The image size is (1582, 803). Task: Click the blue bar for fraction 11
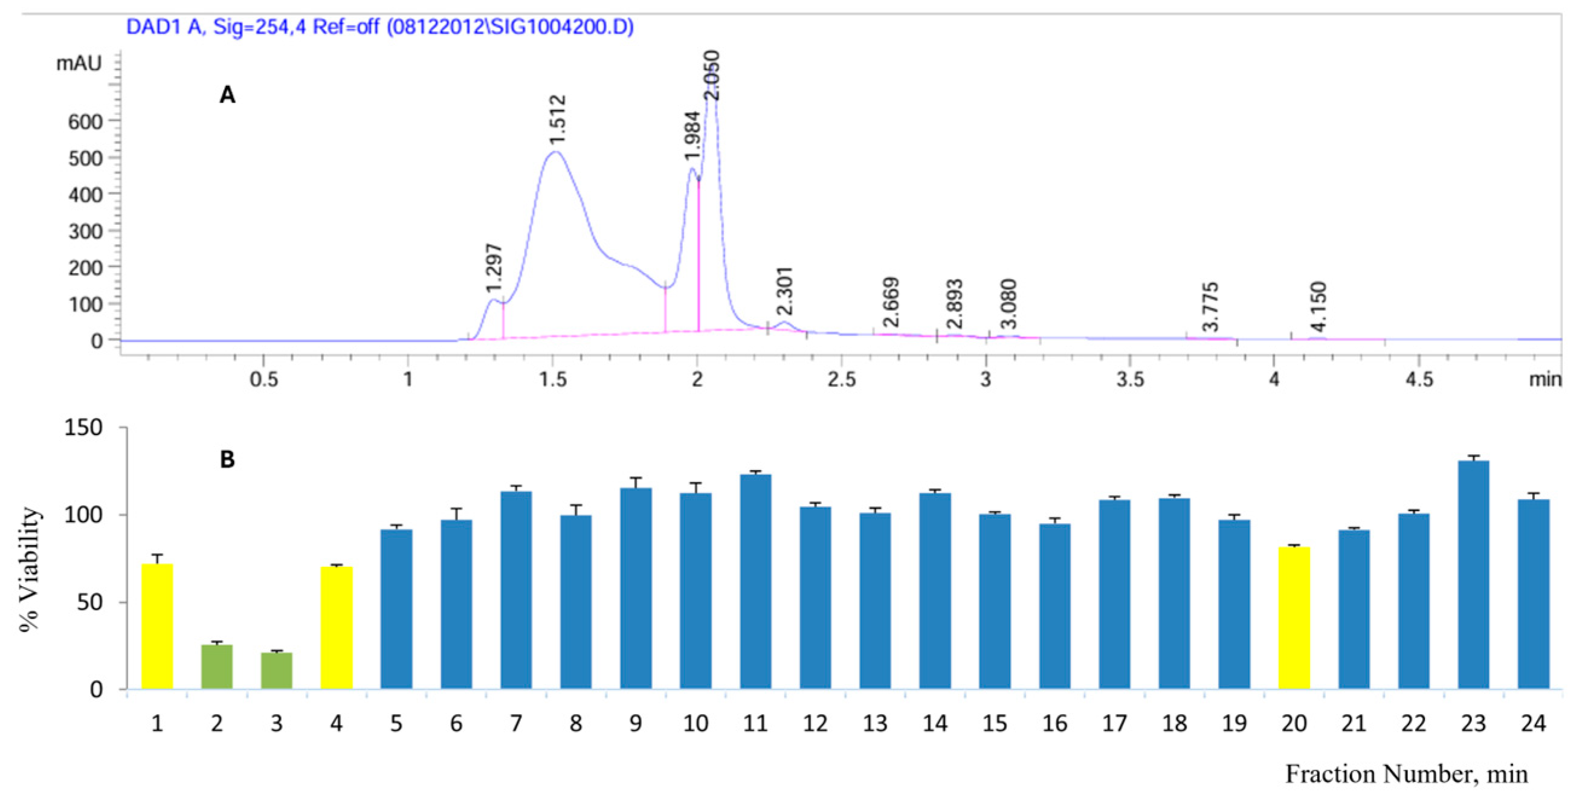click(x=756, y=581)
